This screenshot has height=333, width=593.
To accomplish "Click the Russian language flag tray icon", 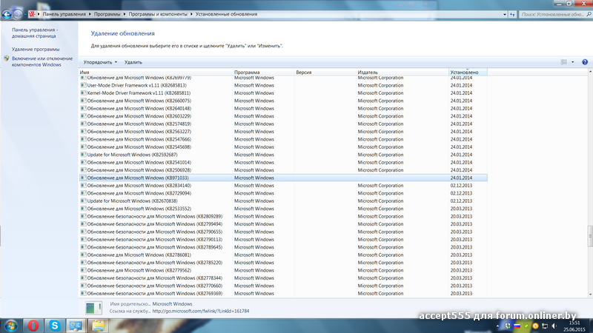I will [x=517, y=326].
